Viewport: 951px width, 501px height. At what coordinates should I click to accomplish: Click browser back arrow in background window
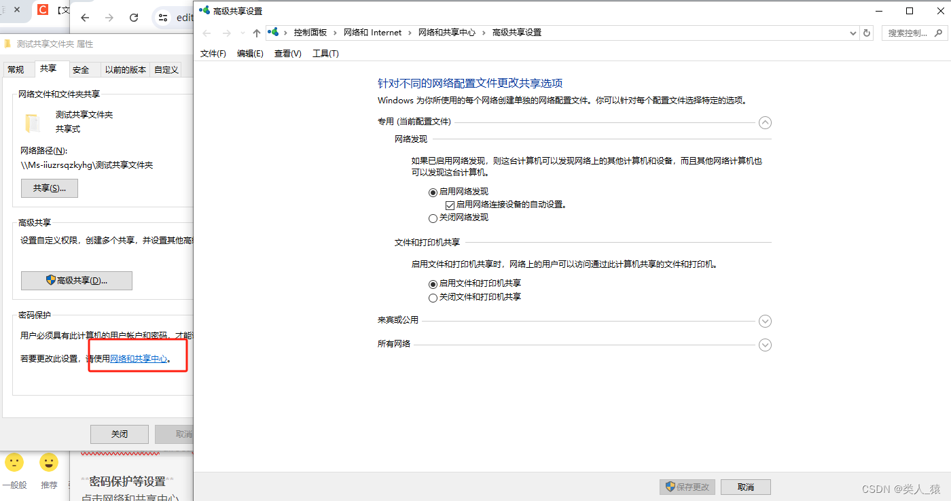(84, 18)
